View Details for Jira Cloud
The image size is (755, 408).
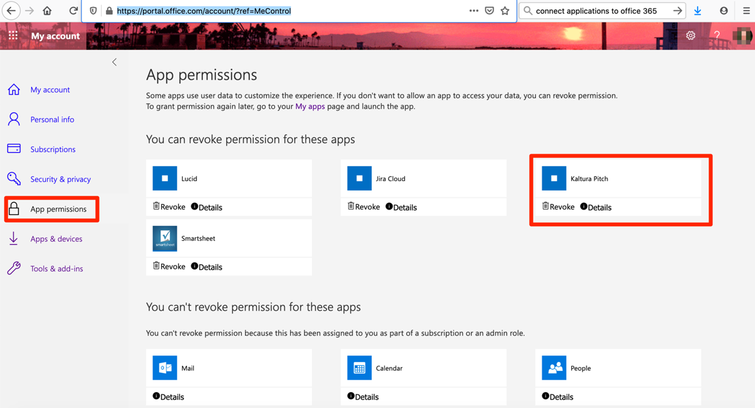[x=401, y=207]
